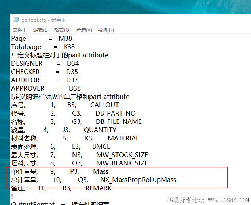Viewport: 251px width, 205px height.
Task: Click cell reference B3 in the 序号 row
Action: pos(71,105)
